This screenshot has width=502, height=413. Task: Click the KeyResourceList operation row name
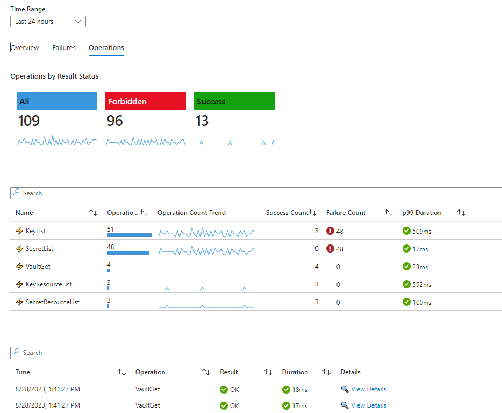click(x=48, y=284)
